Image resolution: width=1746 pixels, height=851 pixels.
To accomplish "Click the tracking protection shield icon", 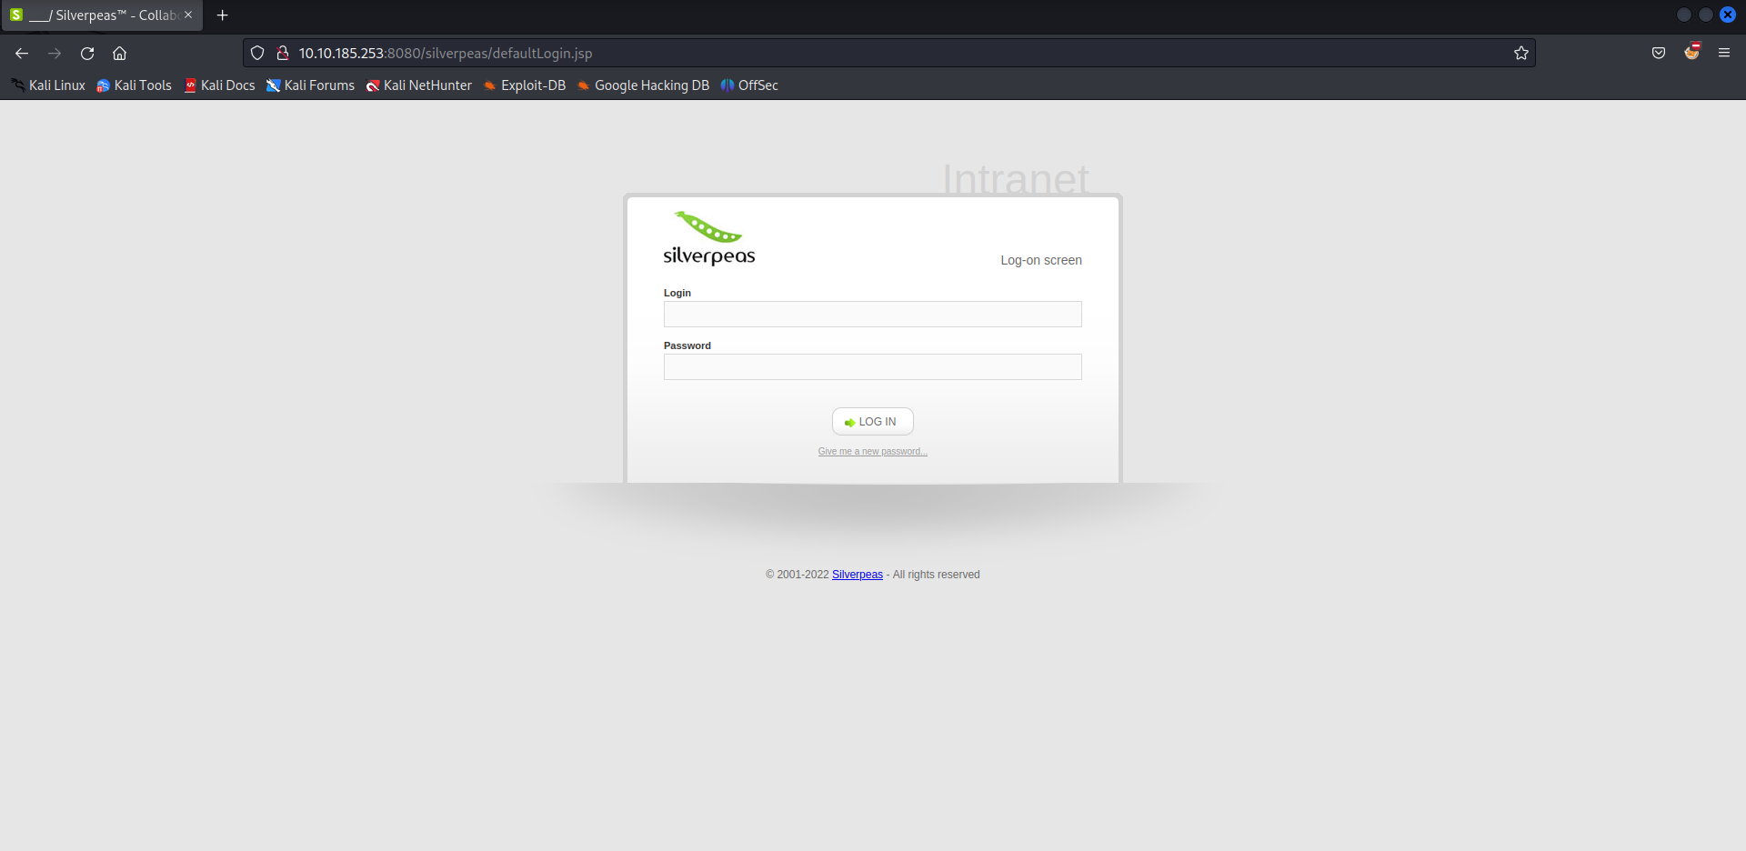I will [x=257, y=54].
